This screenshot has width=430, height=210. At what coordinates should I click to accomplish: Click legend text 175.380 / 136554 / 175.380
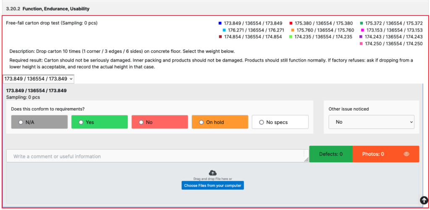pyautogui.click(x=324, y=23)
